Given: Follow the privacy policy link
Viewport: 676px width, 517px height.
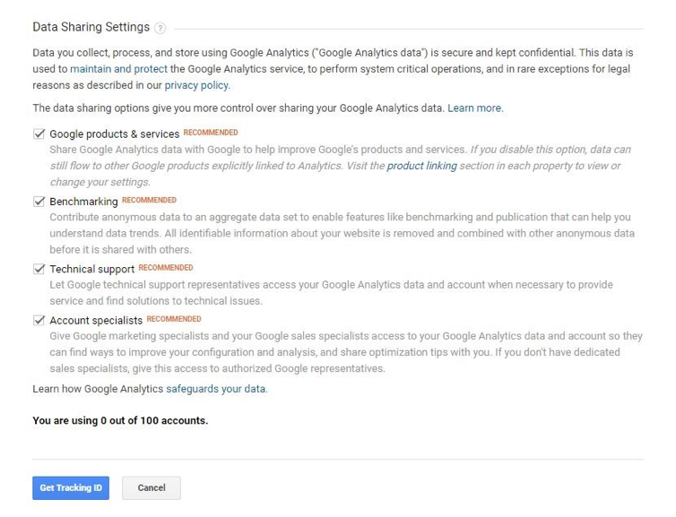Looking at the screenshot, I should 197,85.
